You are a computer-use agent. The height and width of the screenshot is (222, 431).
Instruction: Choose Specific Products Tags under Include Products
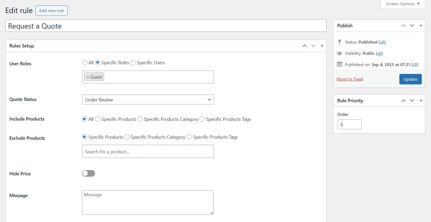coord(202,119)
